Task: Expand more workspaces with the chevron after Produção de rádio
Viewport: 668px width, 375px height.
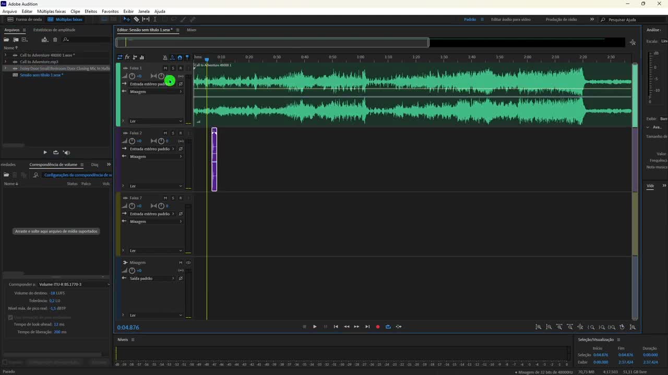Action: coord(592,19)
